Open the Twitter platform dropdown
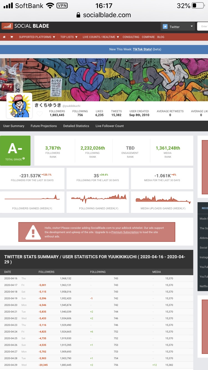The image size is (208, 370). [x=177, y=27]
